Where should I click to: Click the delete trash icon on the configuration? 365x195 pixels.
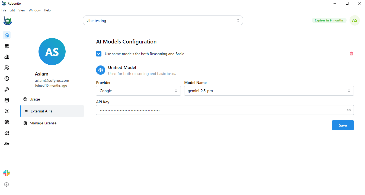pos(351,54)
